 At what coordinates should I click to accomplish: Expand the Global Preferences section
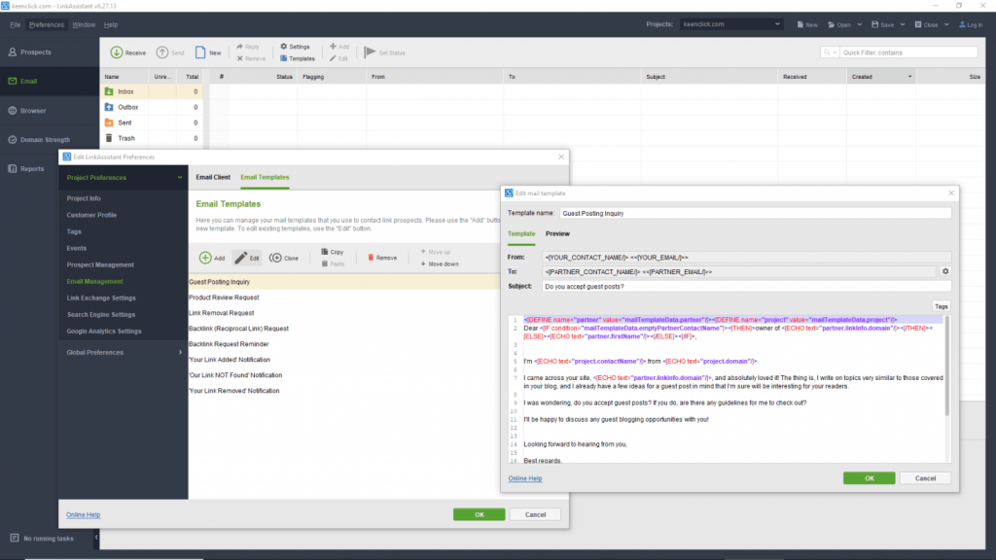180,352
